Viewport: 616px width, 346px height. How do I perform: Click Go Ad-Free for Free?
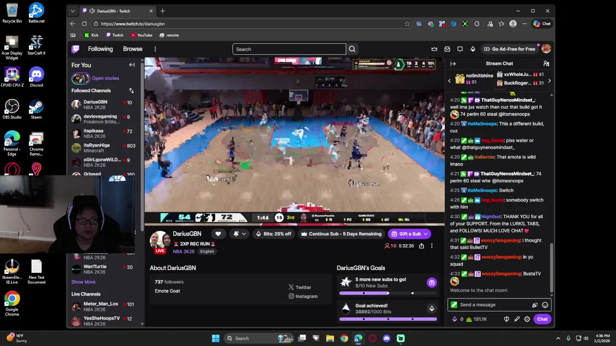click(509, 49)
